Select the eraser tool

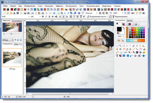(x=140, y=49)
